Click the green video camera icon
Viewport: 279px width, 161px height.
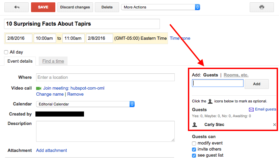point(38,88)
